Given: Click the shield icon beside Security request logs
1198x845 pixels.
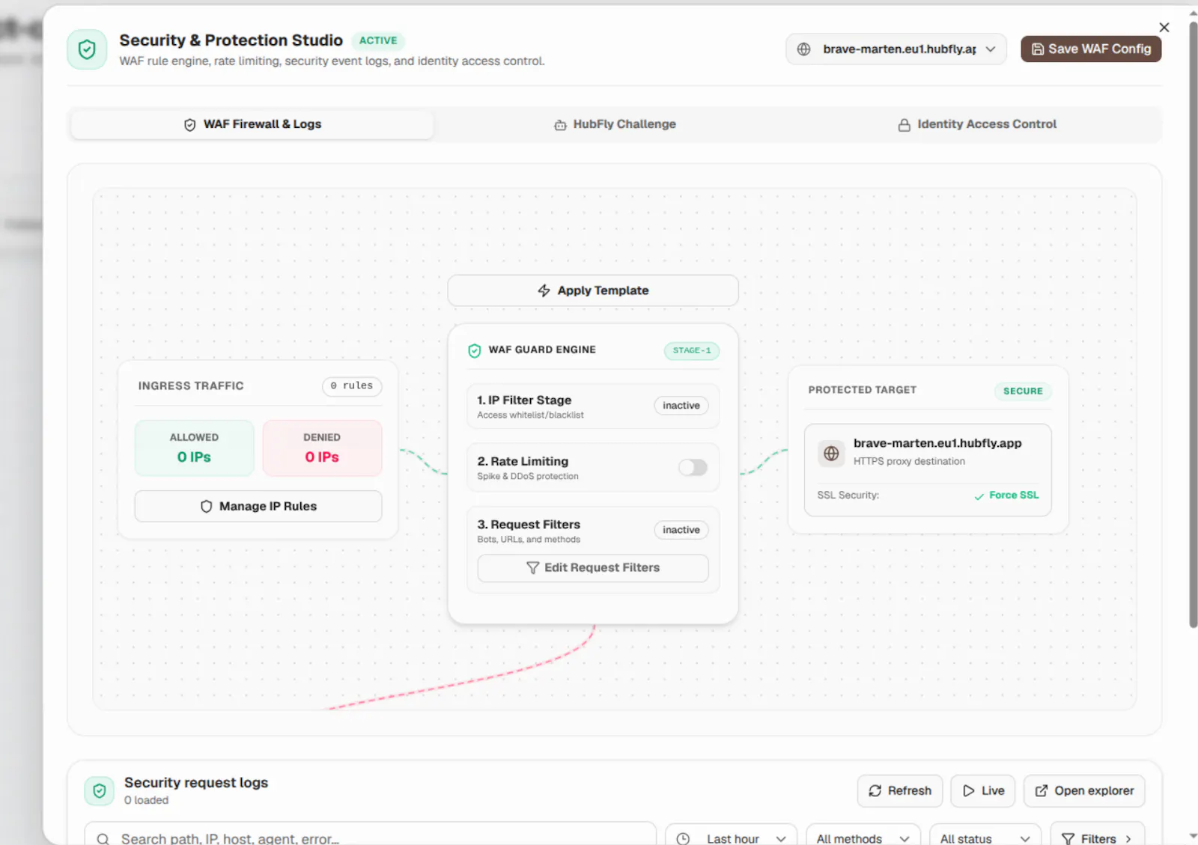Looking at the screenshot, I should coord(100,790).
